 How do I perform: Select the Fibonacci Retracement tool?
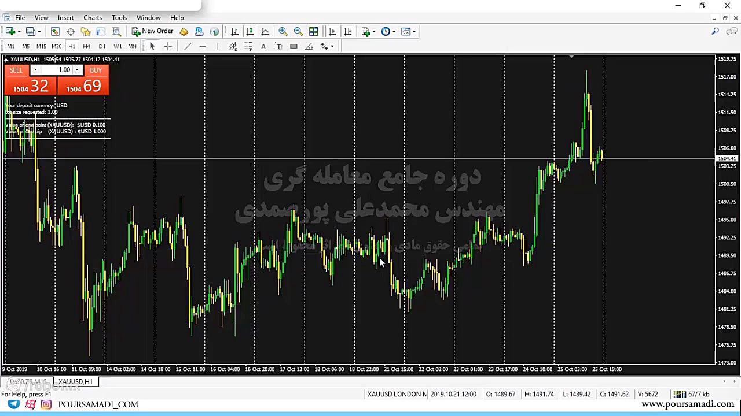click(x=248, y=46)
